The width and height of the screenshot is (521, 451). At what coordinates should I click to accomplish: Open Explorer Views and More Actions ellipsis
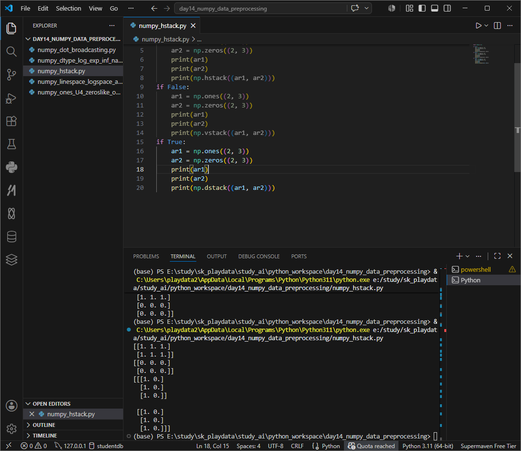(112, 26)
